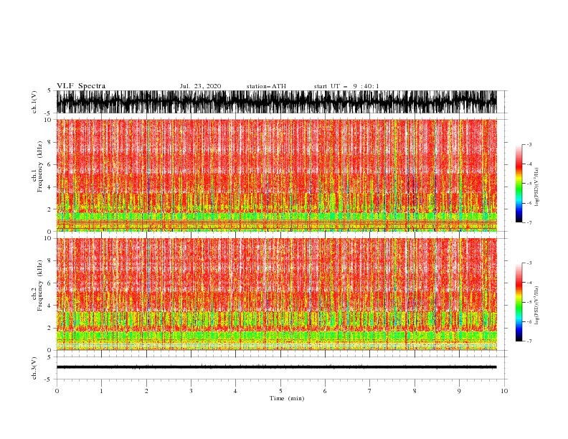Screen dimensions: 568x439
Task: Click the 'Time (min)' axis label
Action: [x=287, y=398]
